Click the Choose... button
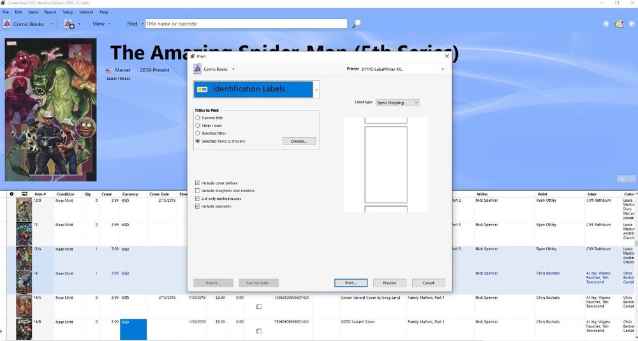This screenshot has height=341, width=638. pos(299,141)
